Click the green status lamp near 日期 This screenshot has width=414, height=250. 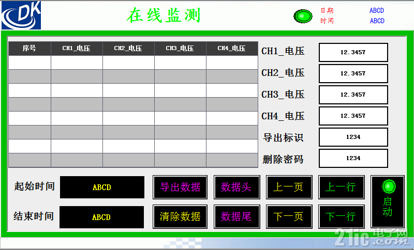[x=303, y=17]
